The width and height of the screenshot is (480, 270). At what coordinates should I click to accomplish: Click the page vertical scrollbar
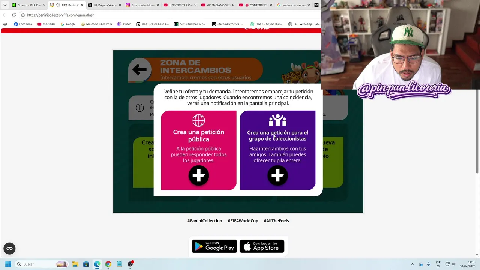478,131
